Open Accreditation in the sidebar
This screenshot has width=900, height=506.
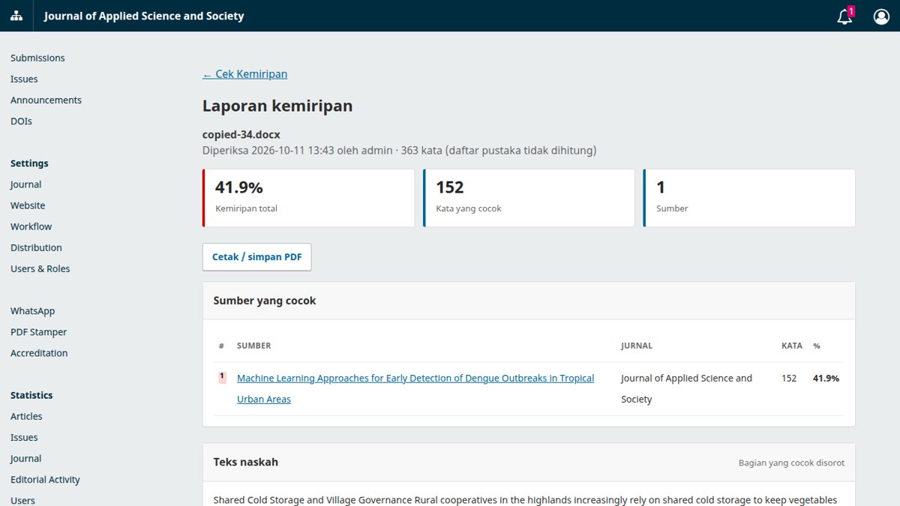click(39, 353)
